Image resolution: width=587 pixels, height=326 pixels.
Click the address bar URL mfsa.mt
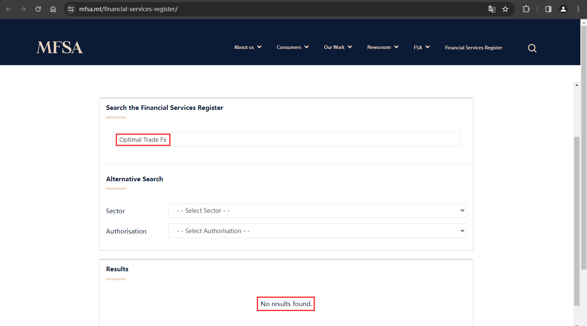pos(129,9)
